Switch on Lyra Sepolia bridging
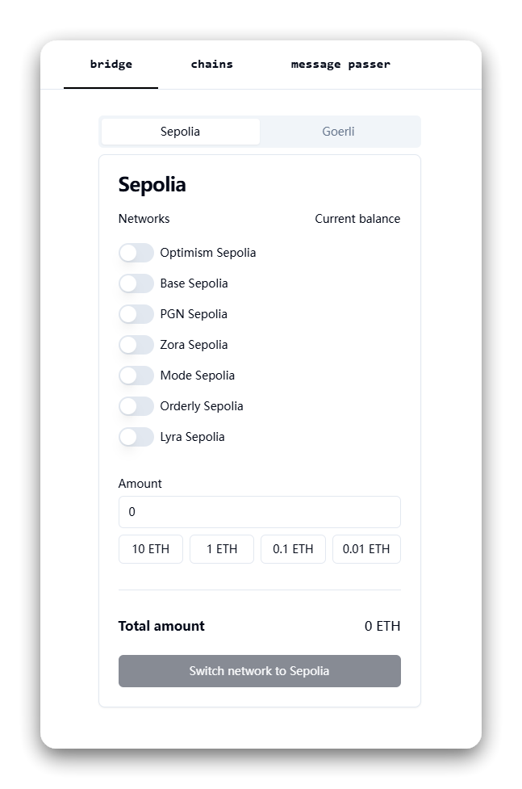This screenshot has width=522, height=789. 136,437
